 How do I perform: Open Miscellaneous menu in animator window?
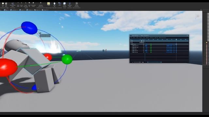tap(163, 38)
